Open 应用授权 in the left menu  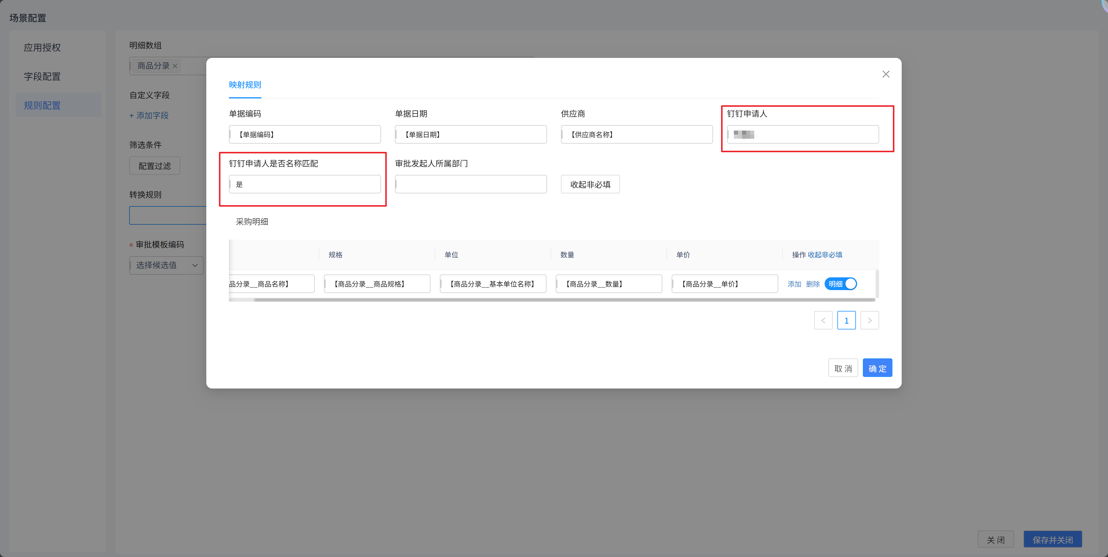click(x=42, y=48)
